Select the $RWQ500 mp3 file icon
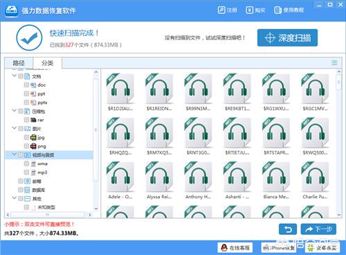Image resolution: width=346 pixels, height=255 pixels. coord(315,133)
